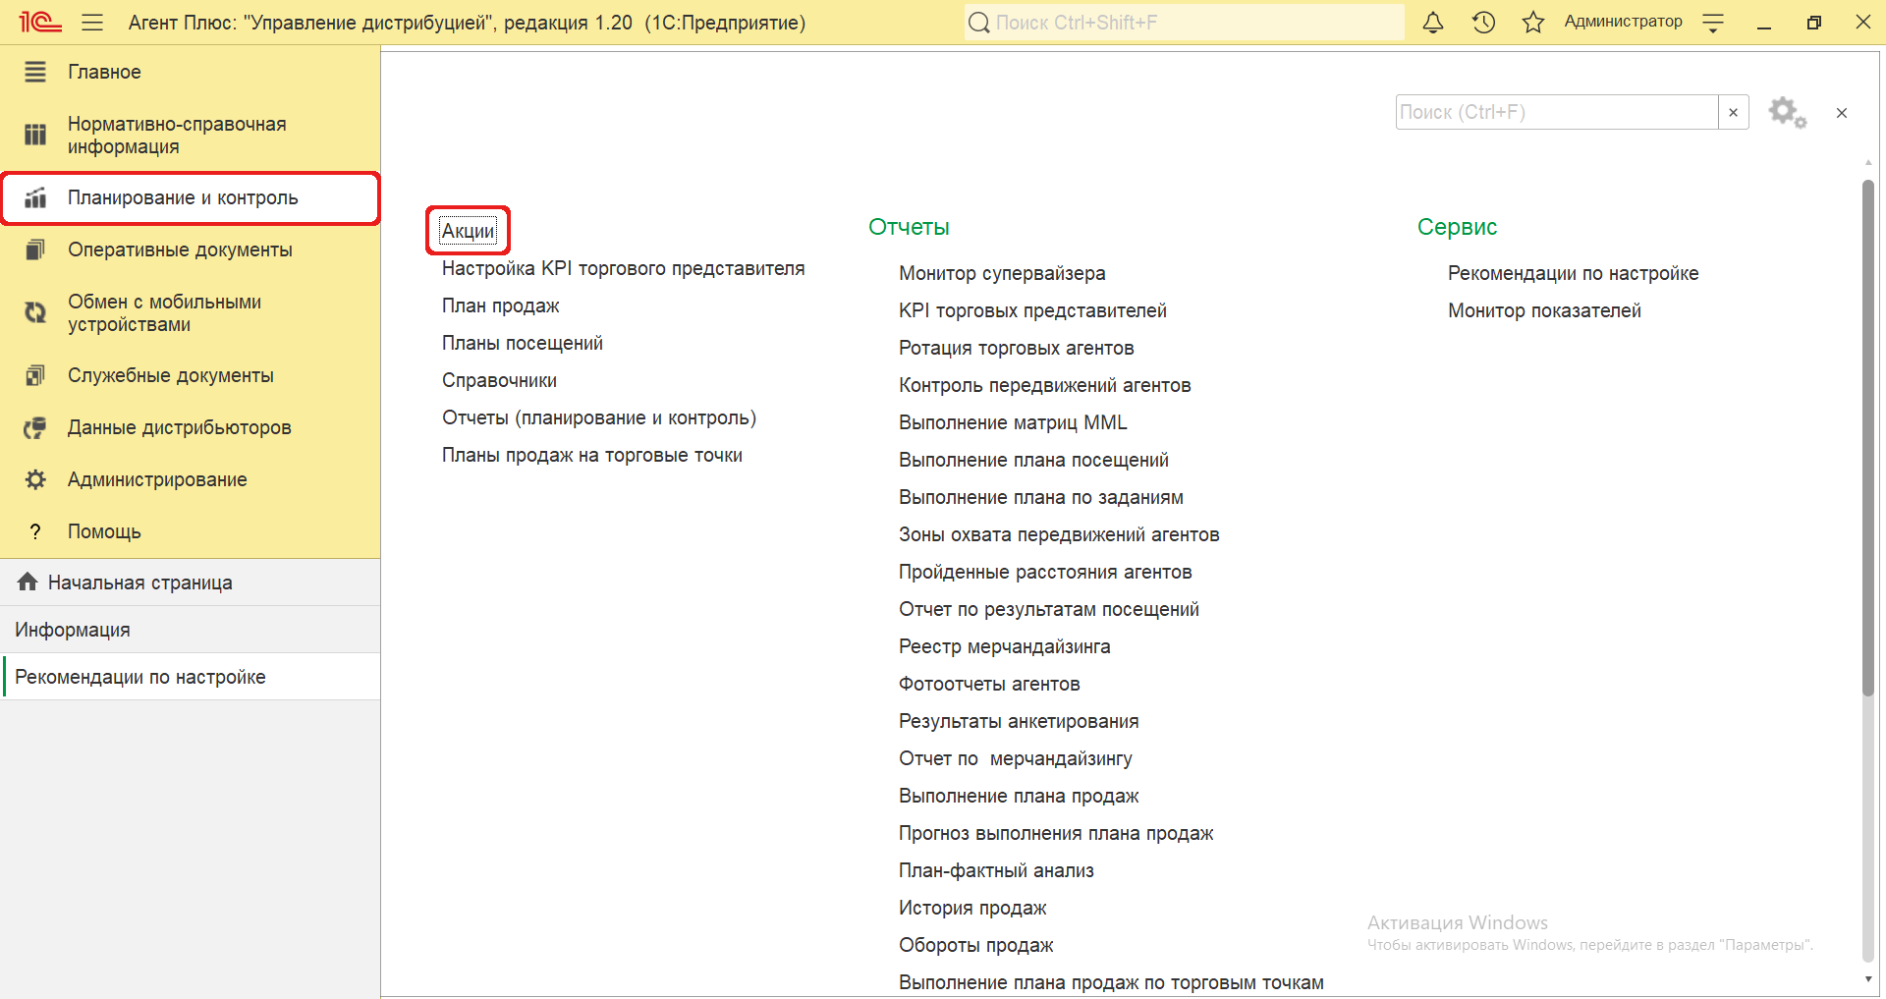Open Монитор супервайзера report
This screenshot has width=1886, height=999.
tap(1002, 273)
